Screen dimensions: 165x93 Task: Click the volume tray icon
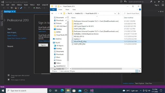[149, 91]
